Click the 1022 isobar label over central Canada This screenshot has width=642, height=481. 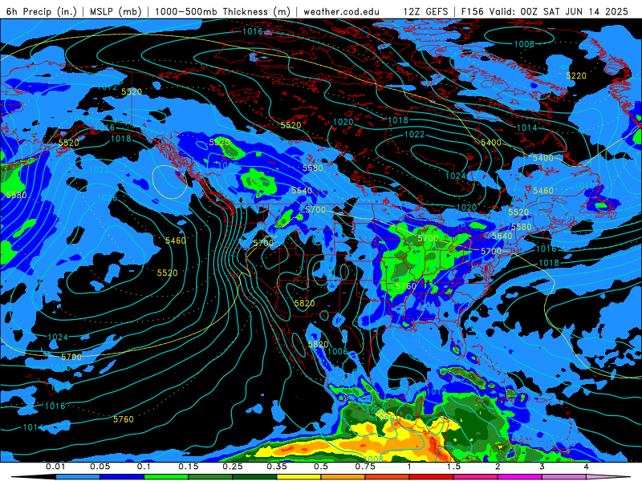pos(414,135)
